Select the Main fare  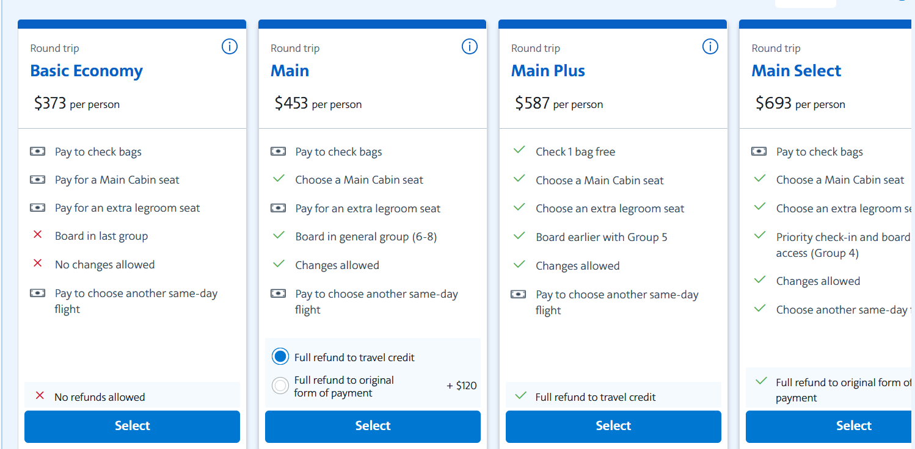tap(373, 426)
